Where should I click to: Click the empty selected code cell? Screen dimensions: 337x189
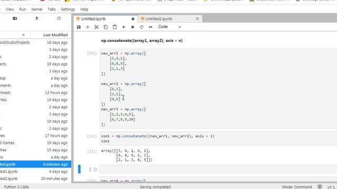pyautogui.click(x=218, y=169)
